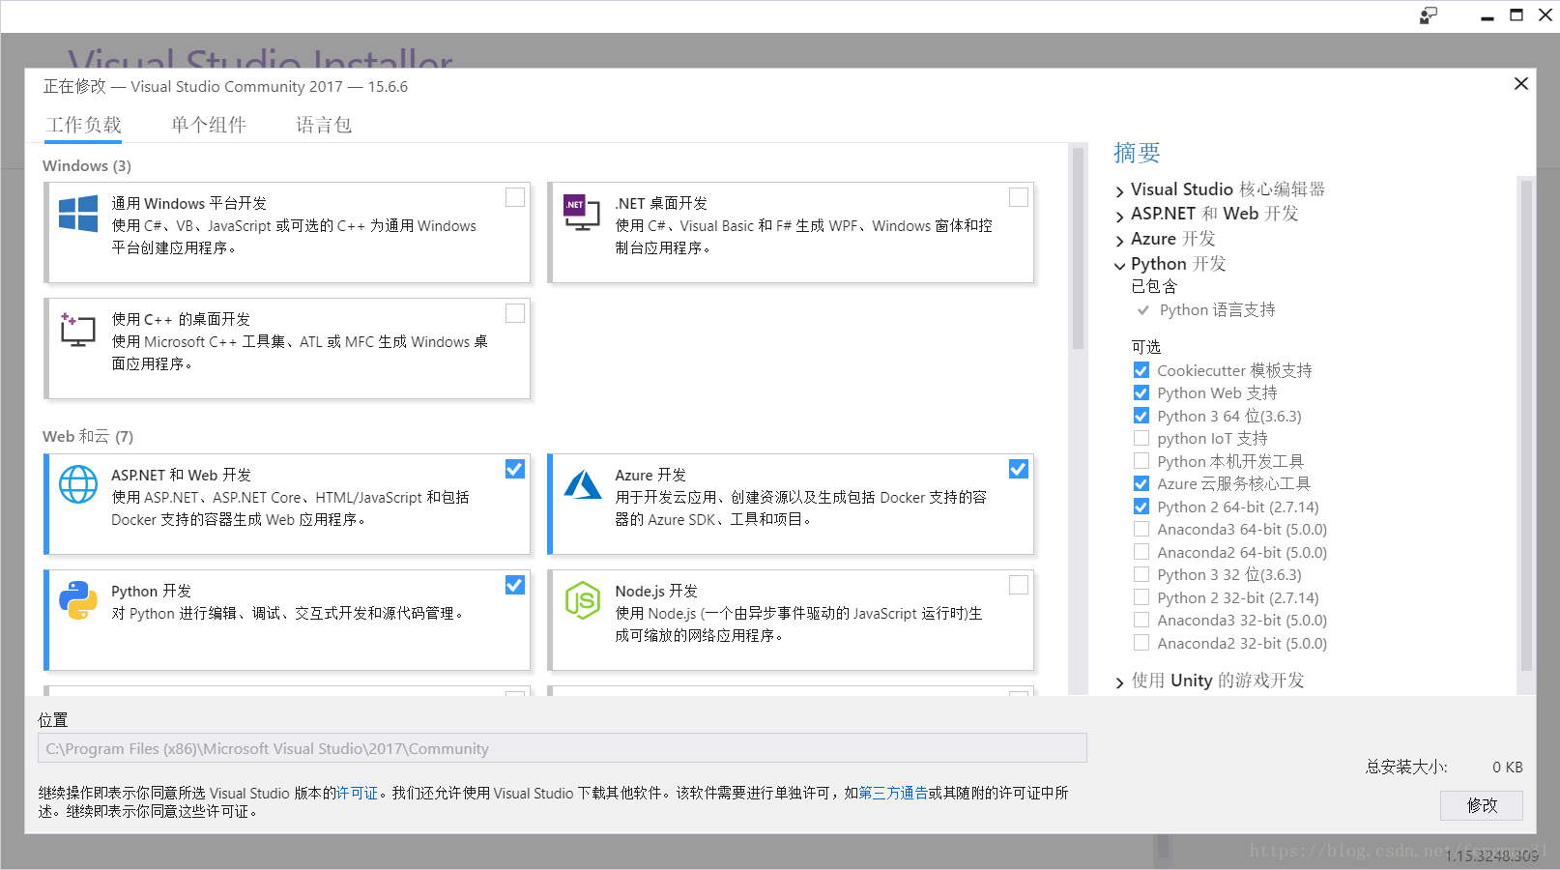Switch to the 单个组件 tab

click(209, 125)
